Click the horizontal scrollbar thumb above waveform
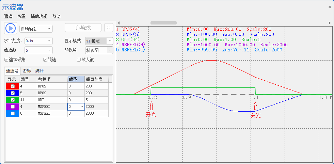 [163, 23]
